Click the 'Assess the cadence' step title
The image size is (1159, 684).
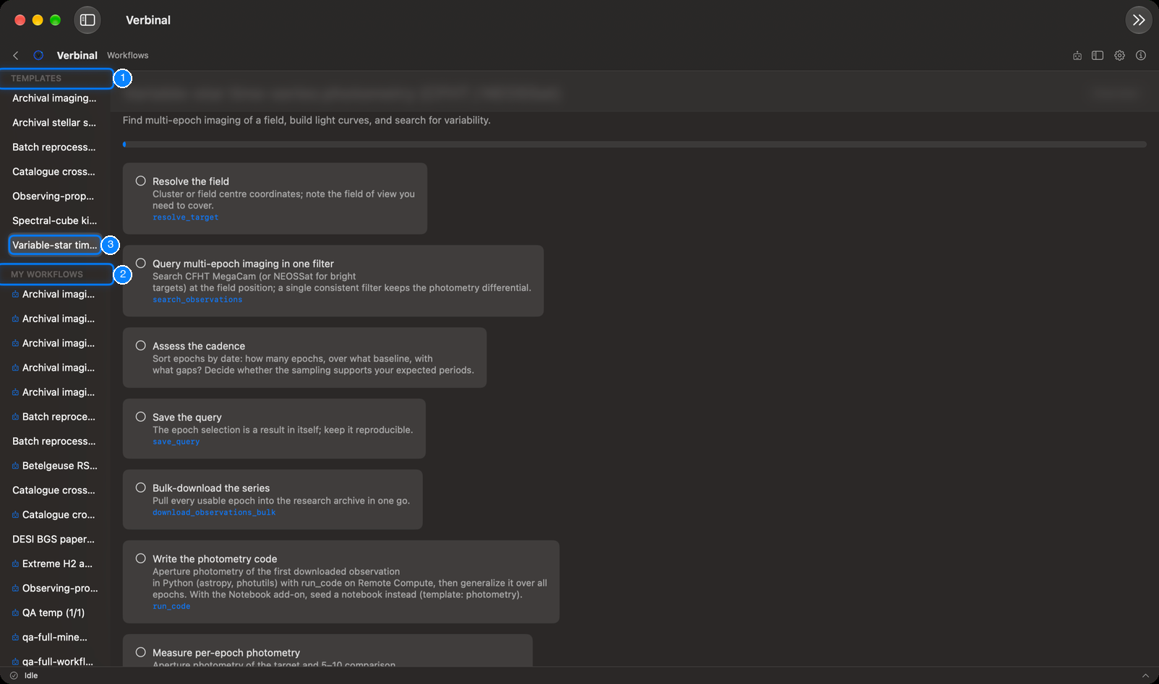199,346
